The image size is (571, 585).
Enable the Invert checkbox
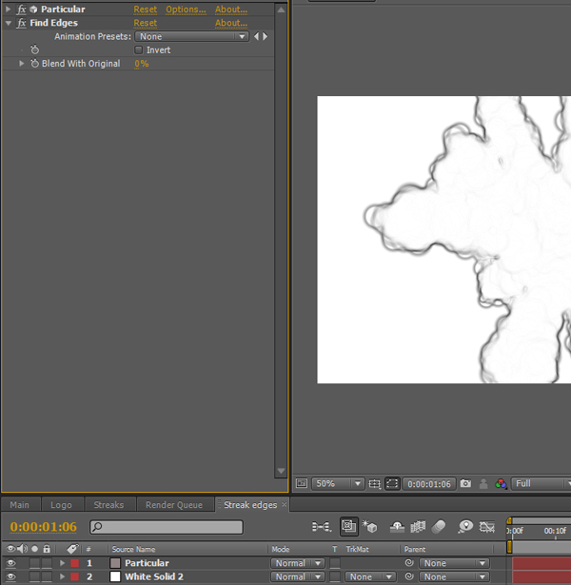pos(138,49)
